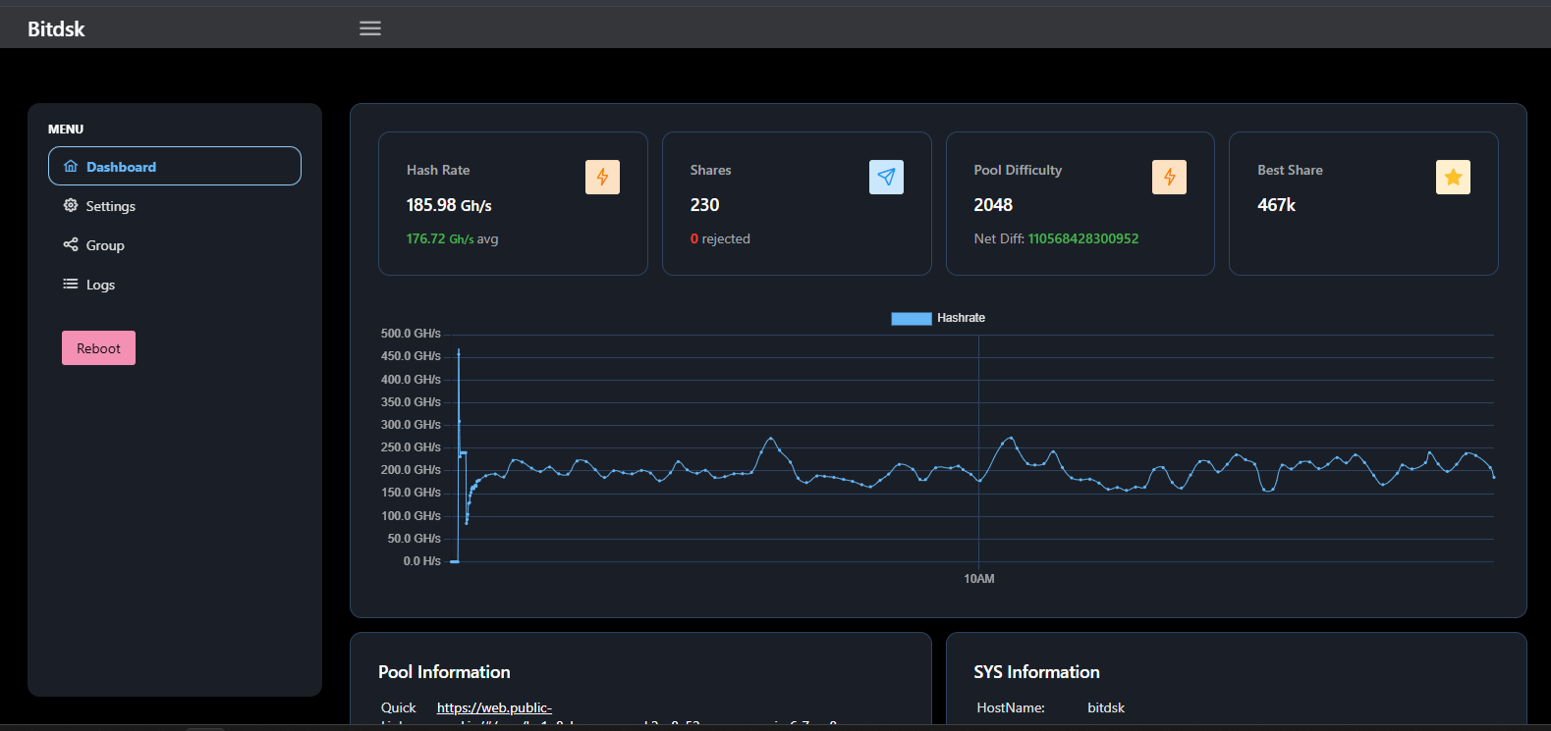The height and width of the screenshot is (731, 1551).
Task: Click the HostName bitdsk value
Action: pos(1106,707)
